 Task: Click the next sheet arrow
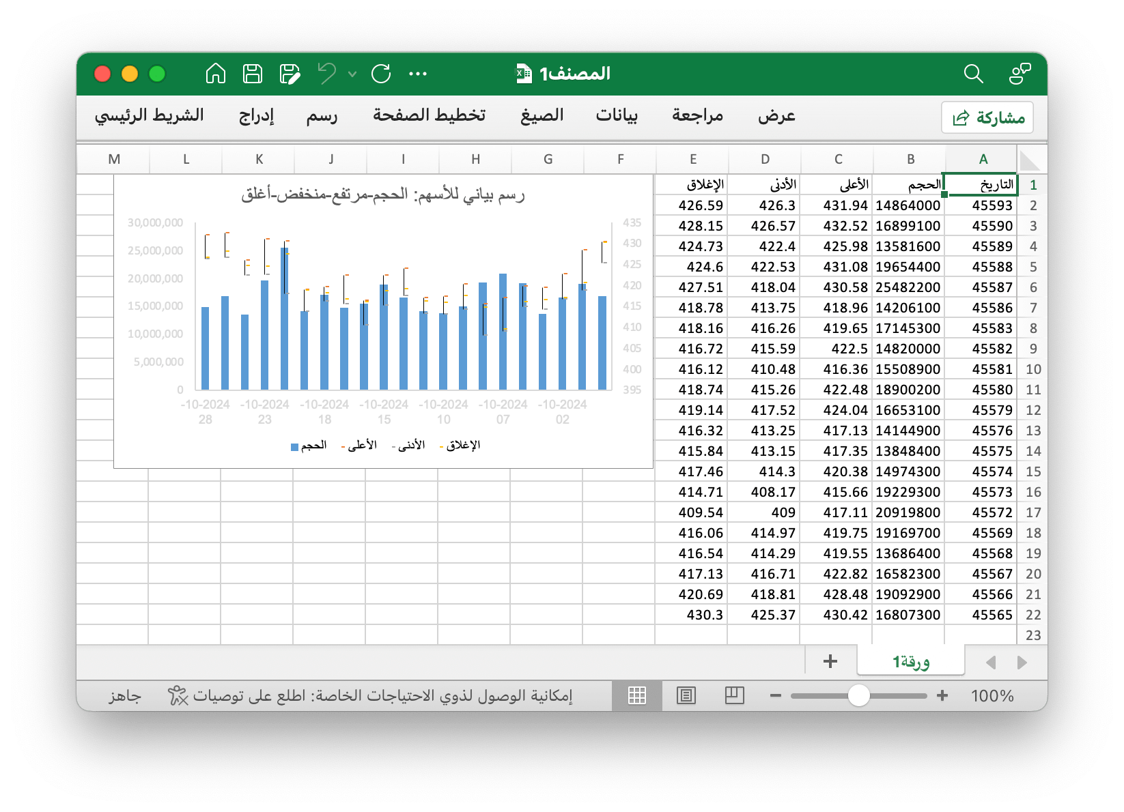1022,662
